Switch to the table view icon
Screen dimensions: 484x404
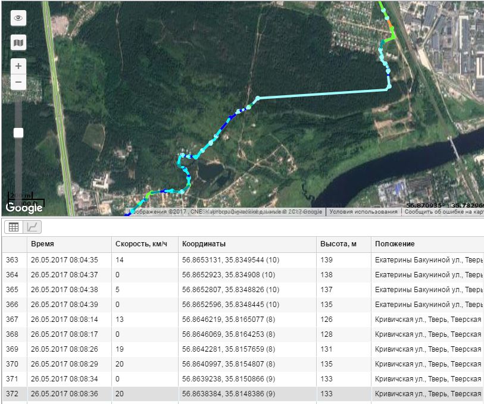(x=14, y=227)
